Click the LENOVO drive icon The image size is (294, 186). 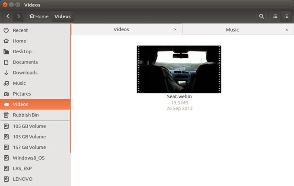coord(6,179)
